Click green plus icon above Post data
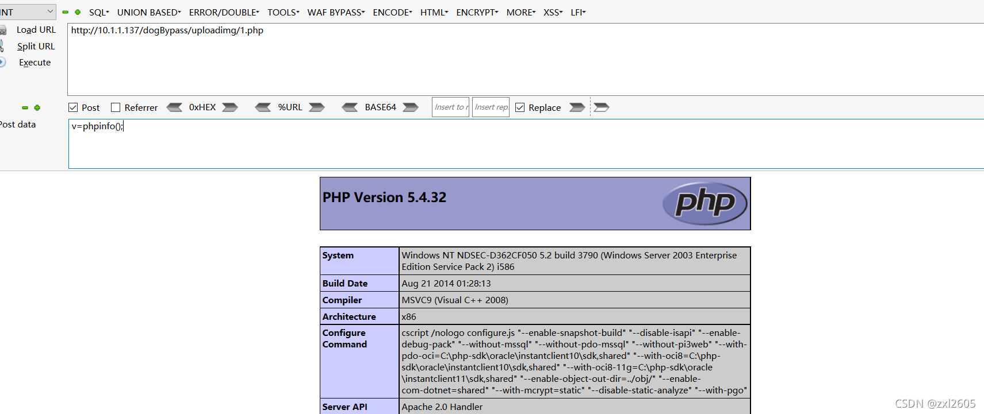 pyautogui.click(x=37, y=107)
